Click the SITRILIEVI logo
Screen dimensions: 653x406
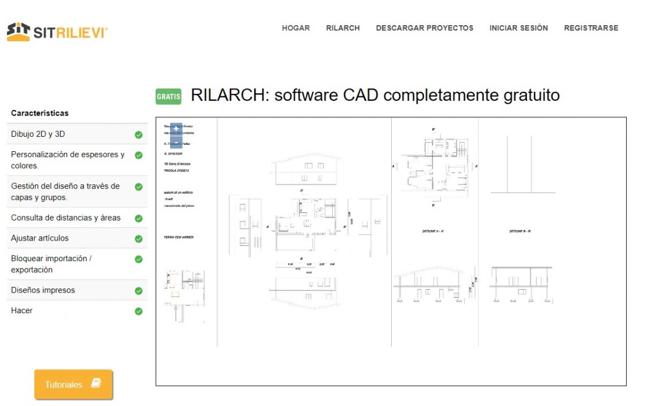[x=57, y=31]
